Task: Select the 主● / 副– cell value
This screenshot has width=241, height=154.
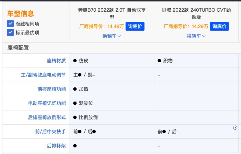Action: [x=84, y=75]
